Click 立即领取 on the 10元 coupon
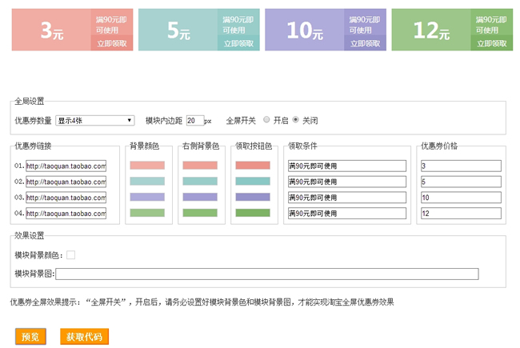Image resolution: width=520 pixels, height=348 pixels. pos(364,44)
